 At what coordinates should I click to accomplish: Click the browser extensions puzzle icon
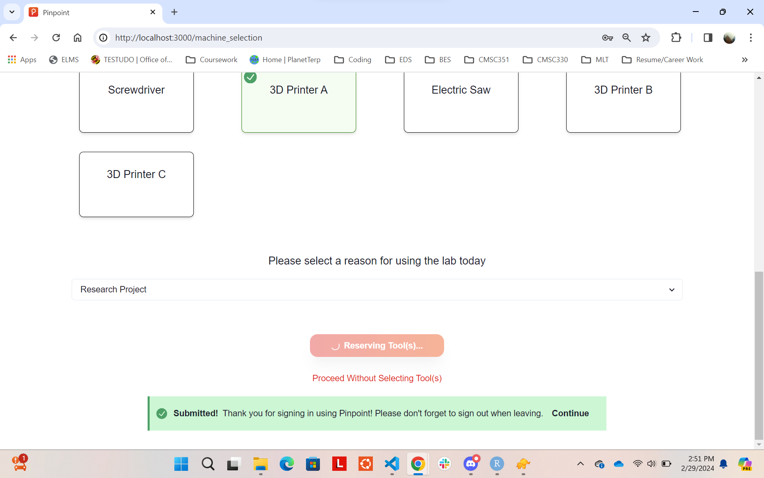coord(675,37)
